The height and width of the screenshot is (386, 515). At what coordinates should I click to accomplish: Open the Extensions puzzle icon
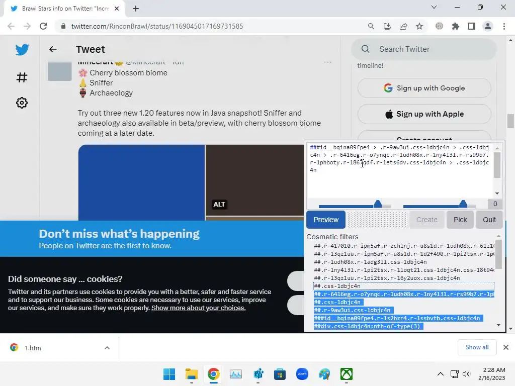tap(456, 26)
